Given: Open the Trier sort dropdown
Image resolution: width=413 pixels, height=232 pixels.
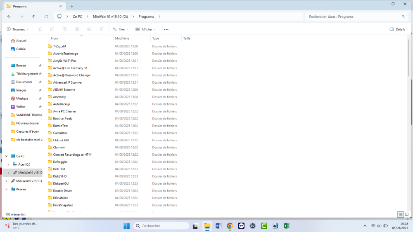Looking at the screenshot, I should pos(120,29).
